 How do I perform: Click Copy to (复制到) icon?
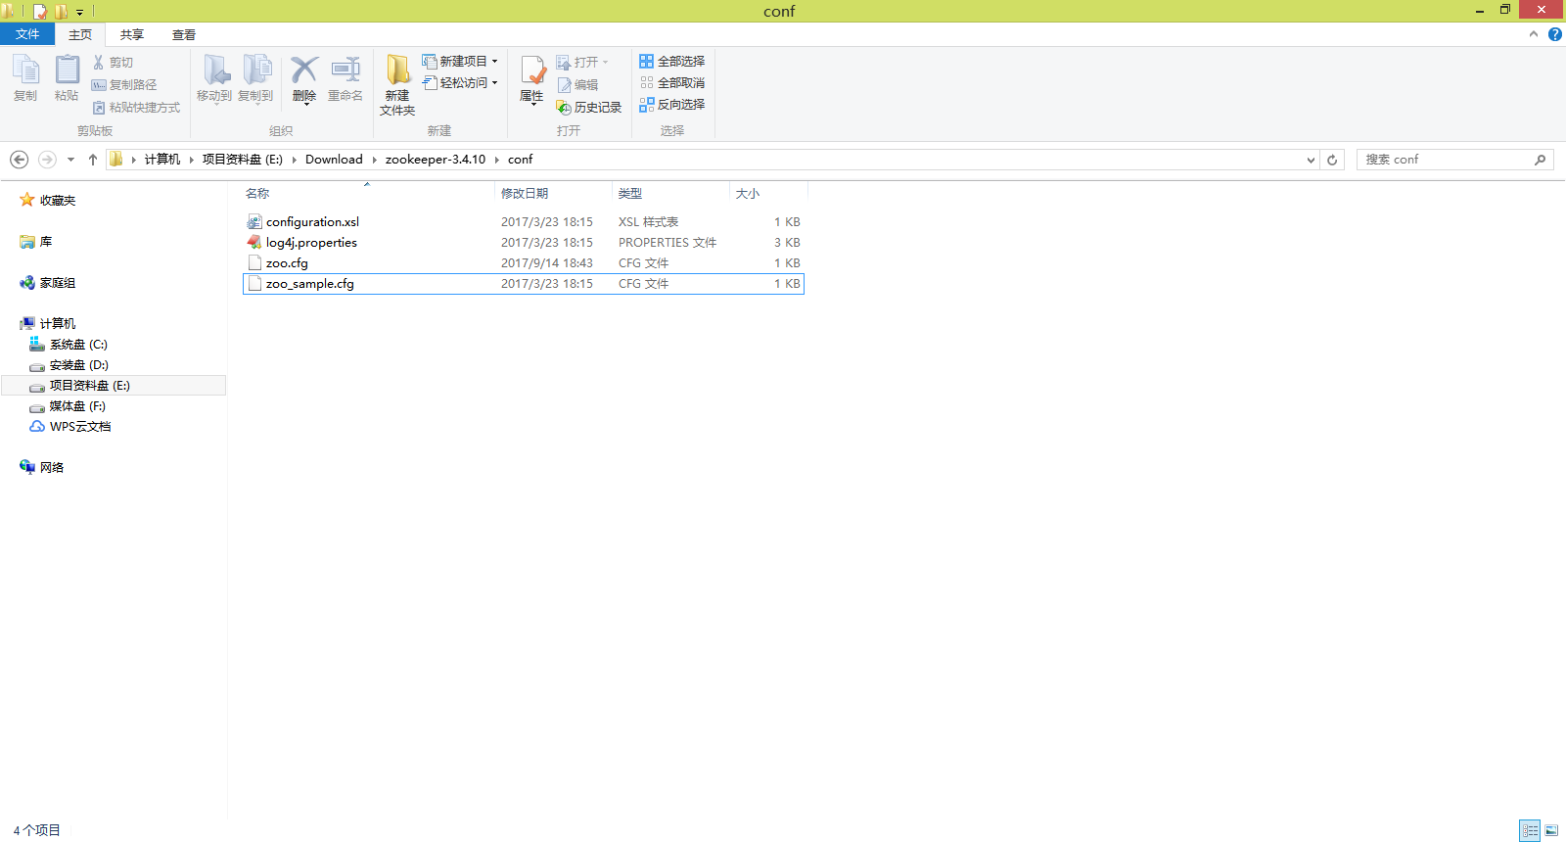(256, 70)
